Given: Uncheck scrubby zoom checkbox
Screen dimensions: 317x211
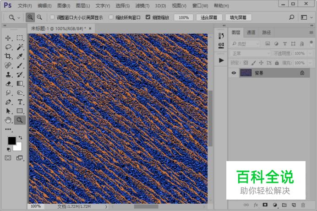Looking at the screenshot, I should (x=148, y=17).
